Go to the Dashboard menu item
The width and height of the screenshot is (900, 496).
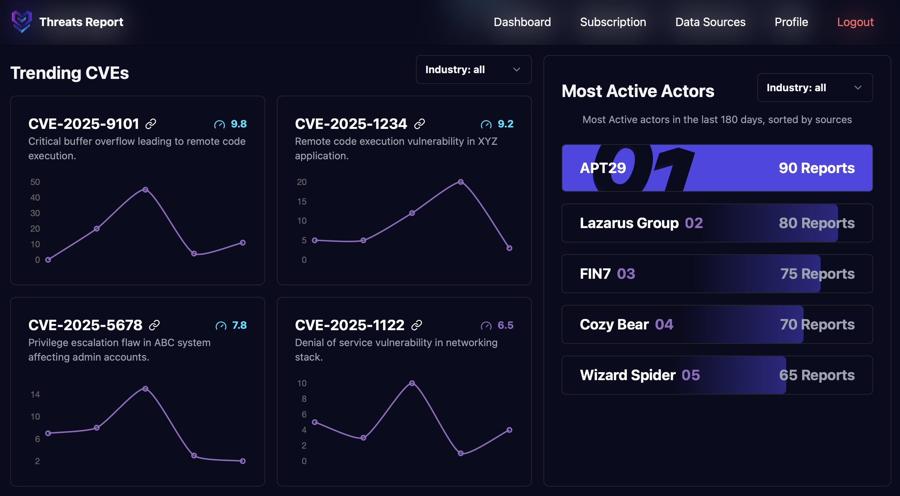tap(522, 22)
